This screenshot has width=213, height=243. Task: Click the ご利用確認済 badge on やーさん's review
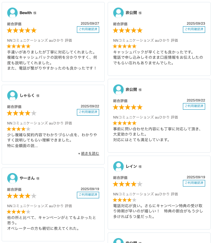click(x=88, y=195)
